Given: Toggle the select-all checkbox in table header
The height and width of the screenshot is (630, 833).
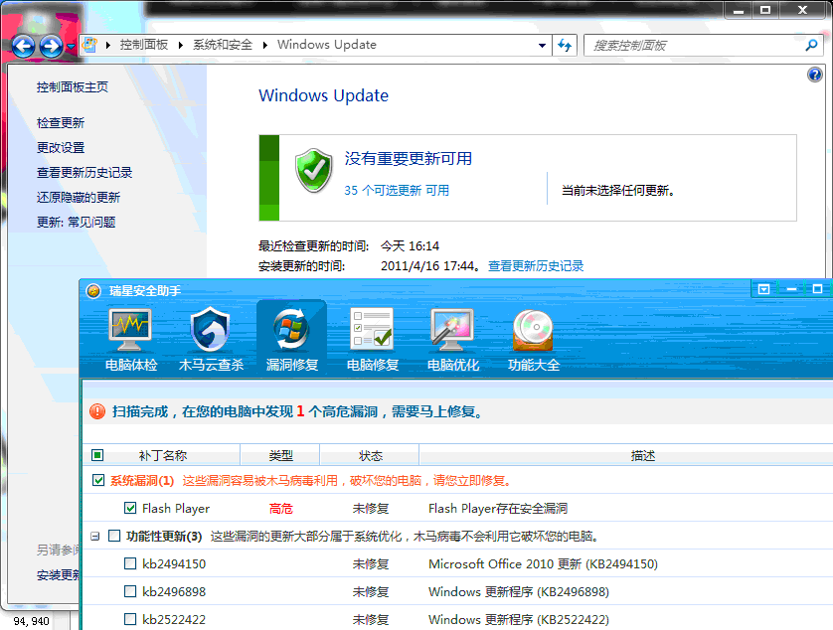Looking at the screenshot, I should [x=97, y=455].
